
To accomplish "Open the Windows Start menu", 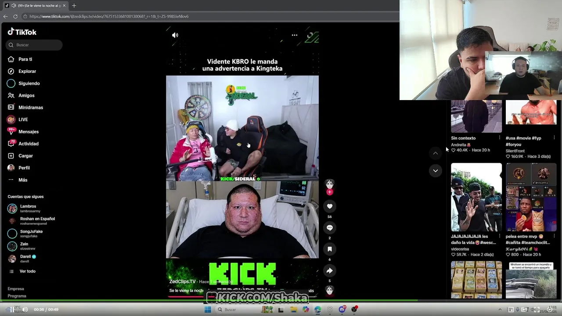I will click(208, 309).
